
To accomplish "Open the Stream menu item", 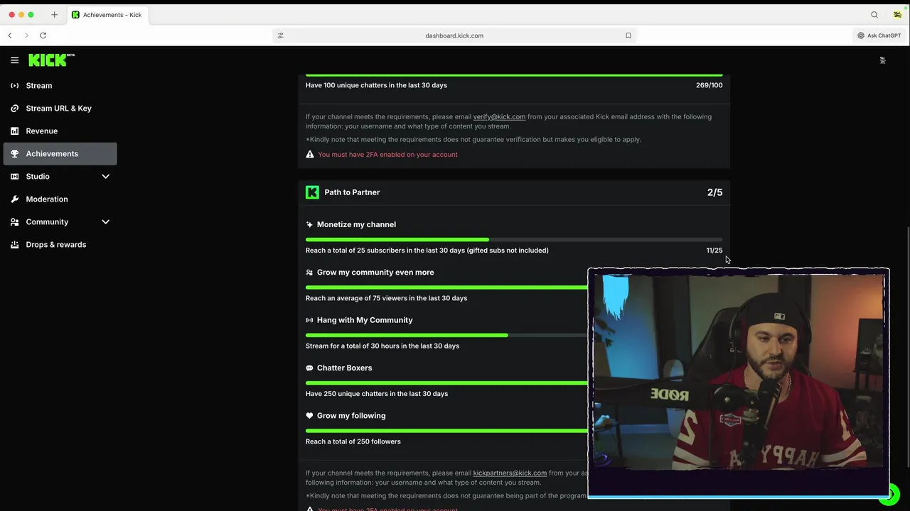I will 60,86.
